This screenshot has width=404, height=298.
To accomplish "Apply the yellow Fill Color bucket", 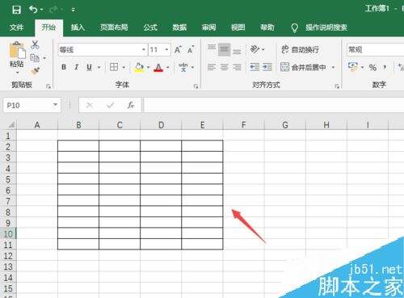I will click(x=139, y=67).
